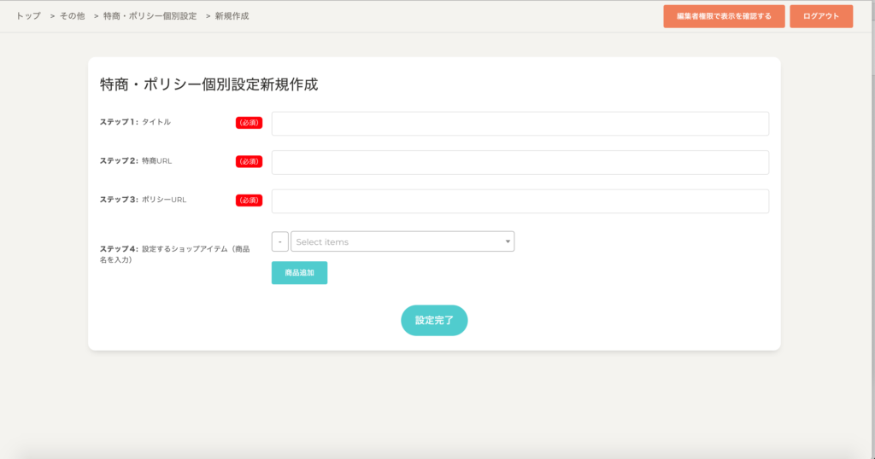Submit with the 設定完了 button
Image resolution: width=875 pixels, height=459 pixels.
tap(434, 320)
